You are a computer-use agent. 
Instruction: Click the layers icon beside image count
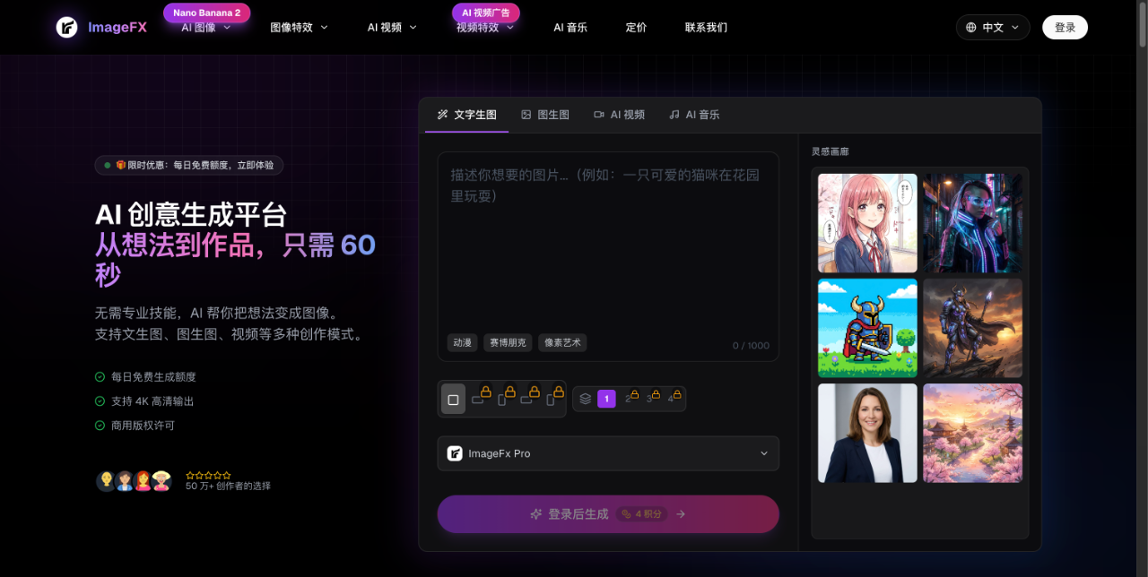pos(586,399)
